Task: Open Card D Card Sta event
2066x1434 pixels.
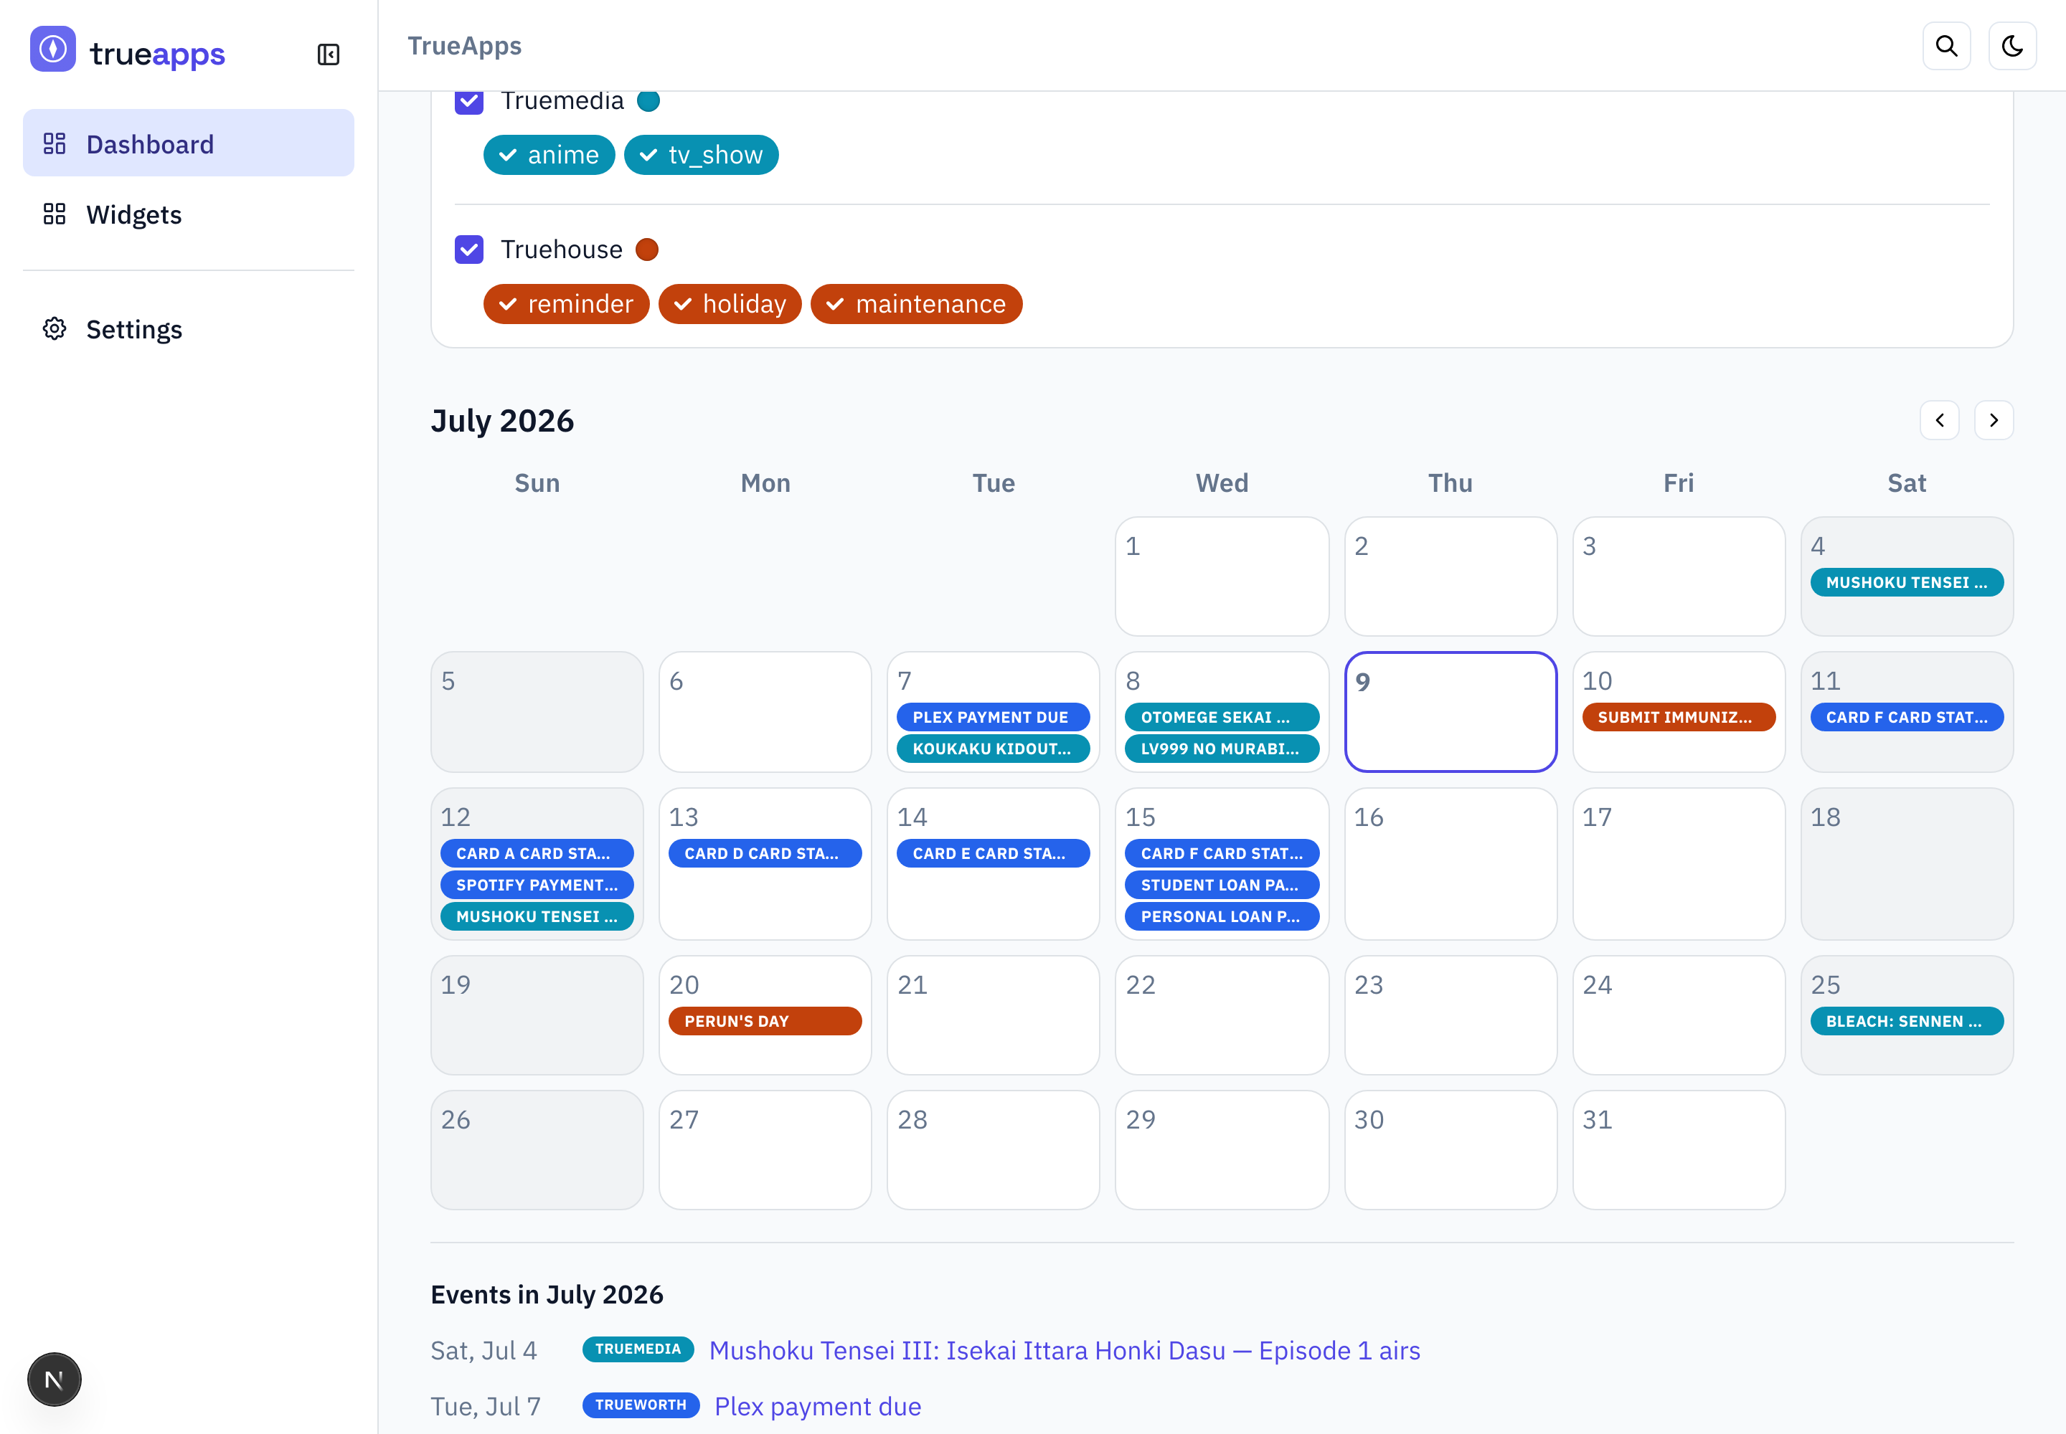Action: pos(765,853)
